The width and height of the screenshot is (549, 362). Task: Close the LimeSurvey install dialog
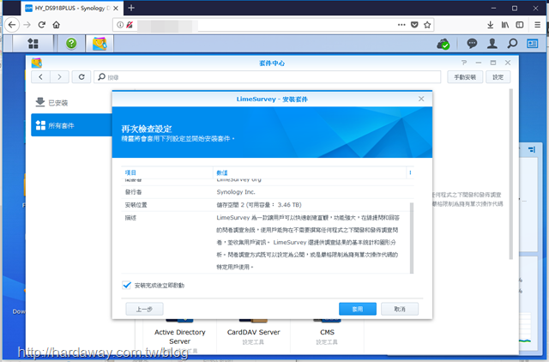tap(421, 99)
